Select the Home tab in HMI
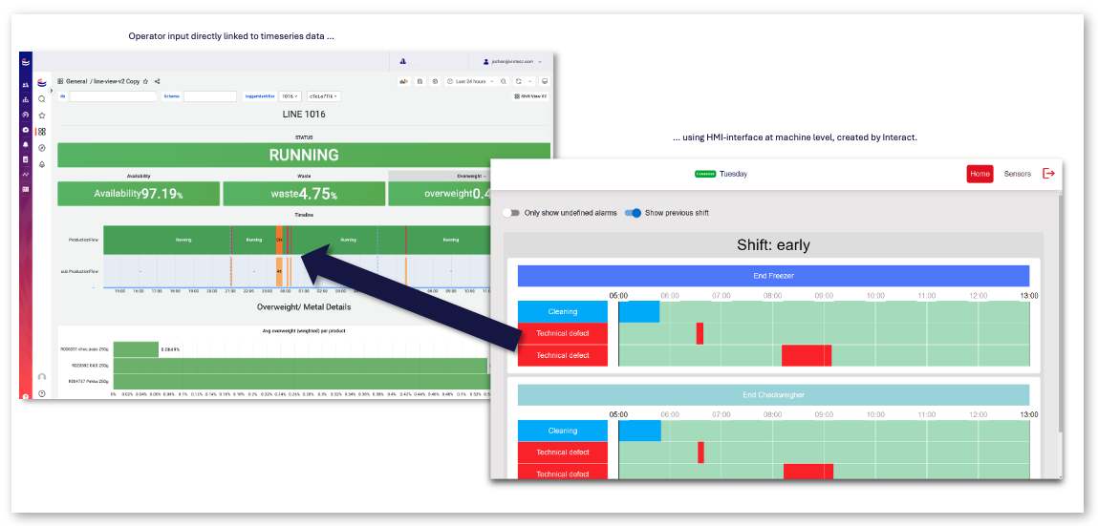This screenshot has width=1098, height=526. pyautogui.click(x=980, y=174)
